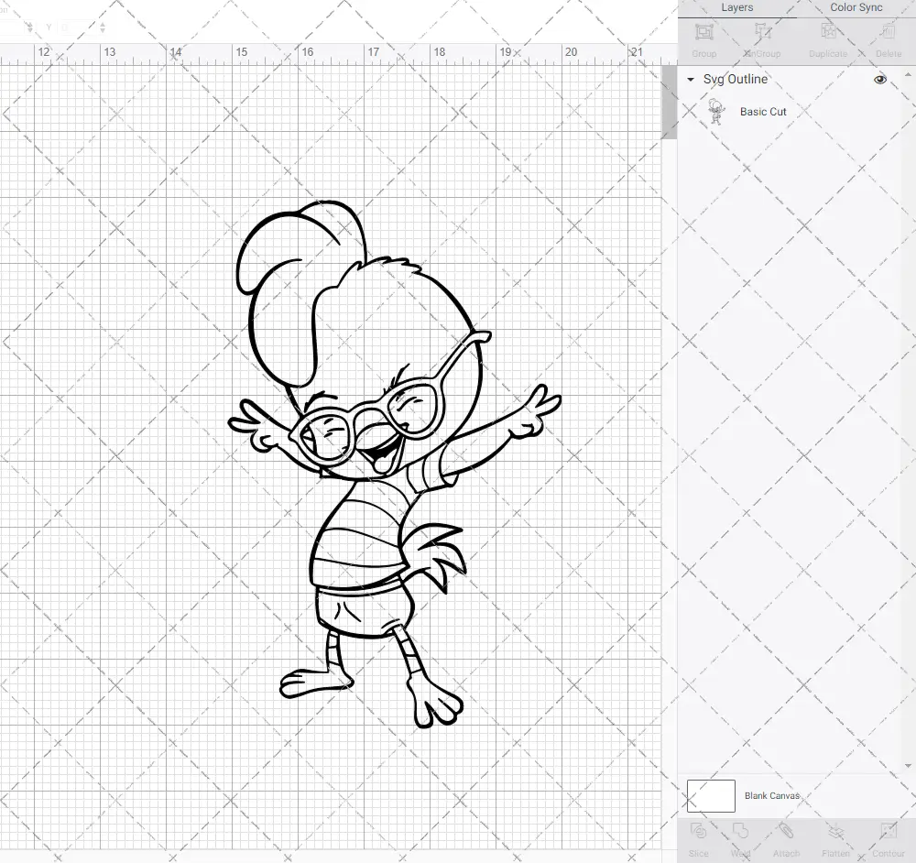
Task: Click the Y position stepper arrows
Action: [x=103, y=27]
